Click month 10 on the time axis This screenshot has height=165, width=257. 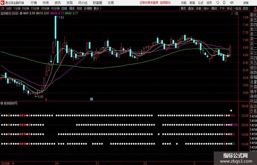[x=57, y=163]
